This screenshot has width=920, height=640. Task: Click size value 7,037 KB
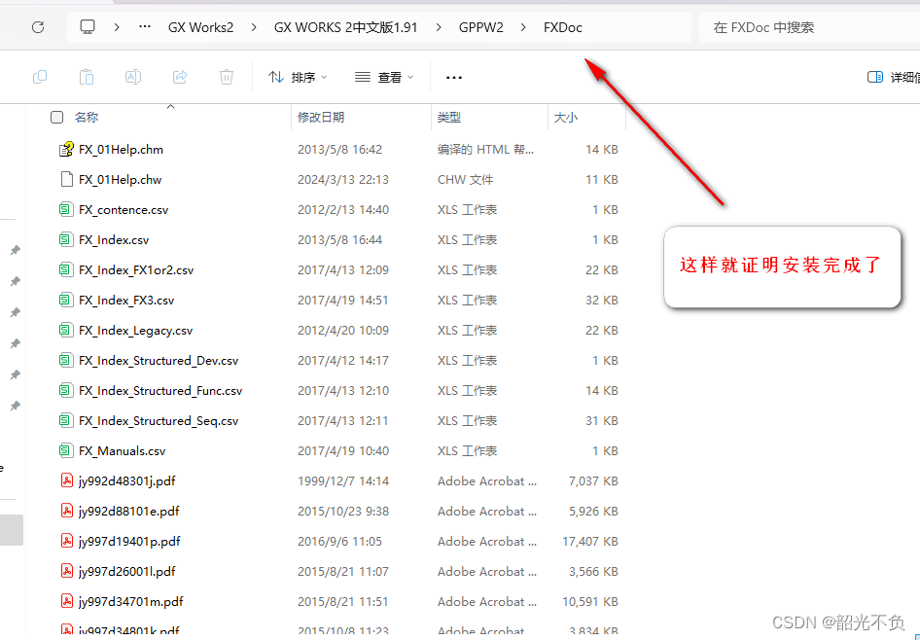click(x=594, y=481)
